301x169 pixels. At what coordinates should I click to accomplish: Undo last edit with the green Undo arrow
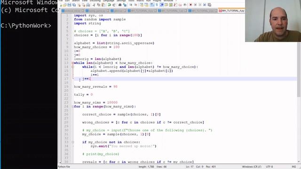pos(109,5)
